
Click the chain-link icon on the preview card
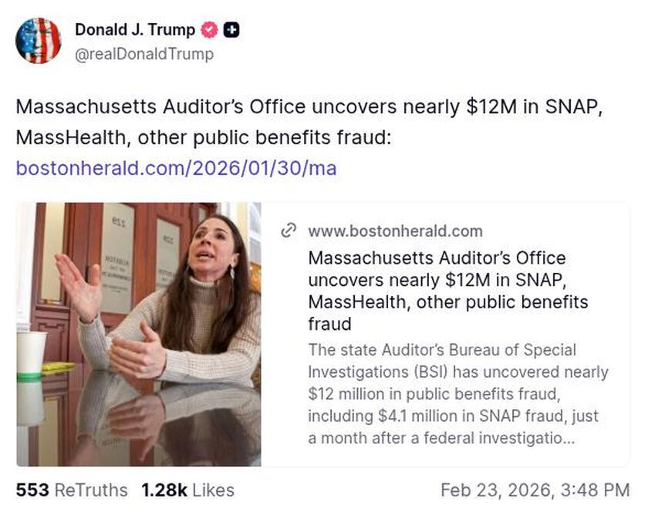[x=290, y=230]
